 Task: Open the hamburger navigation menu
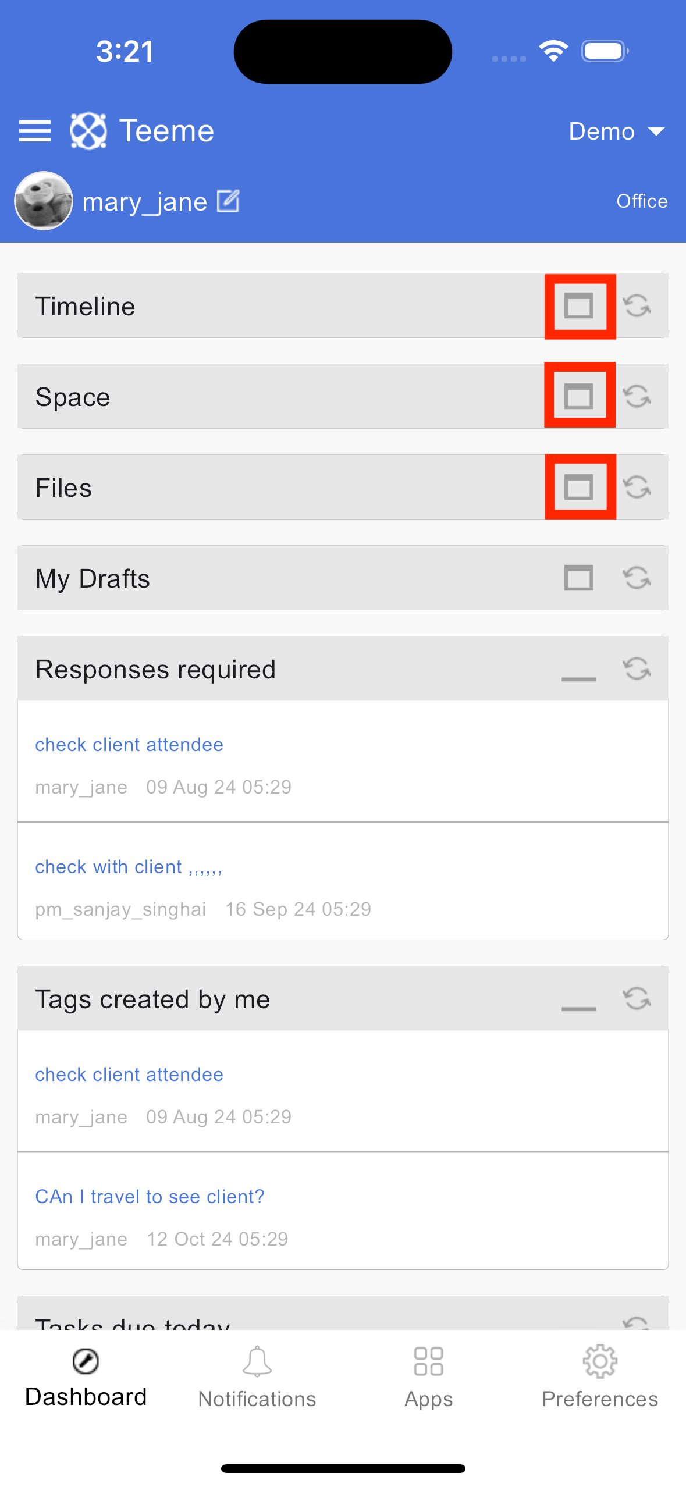click(35, 131)
